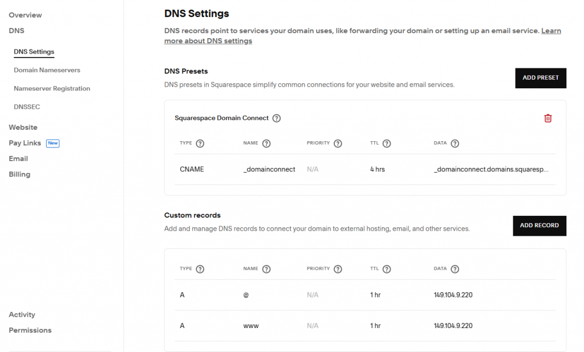Select the www A record row

[x=365, y=326]
